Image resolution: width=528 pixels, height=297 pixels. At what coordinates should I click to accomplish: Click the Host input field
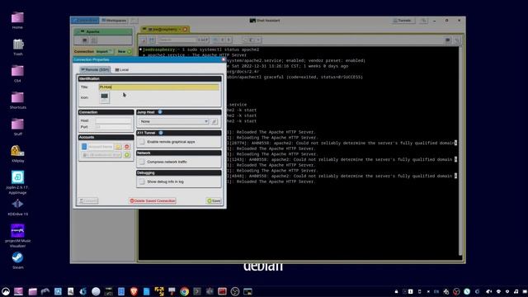113,120
